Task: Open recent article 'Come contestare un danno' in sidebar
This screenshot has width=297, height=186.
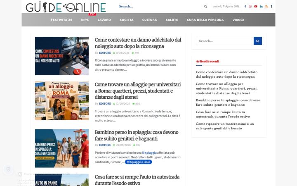Action: pyautogui.click(x=226, y=74)
